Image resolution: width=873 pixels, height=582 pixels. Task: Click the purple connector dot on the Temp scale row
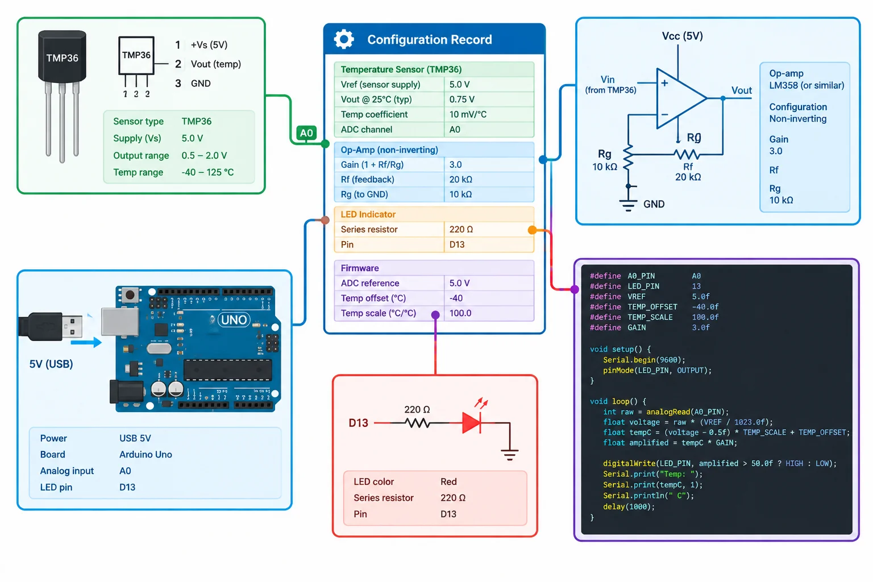(435, 314)
